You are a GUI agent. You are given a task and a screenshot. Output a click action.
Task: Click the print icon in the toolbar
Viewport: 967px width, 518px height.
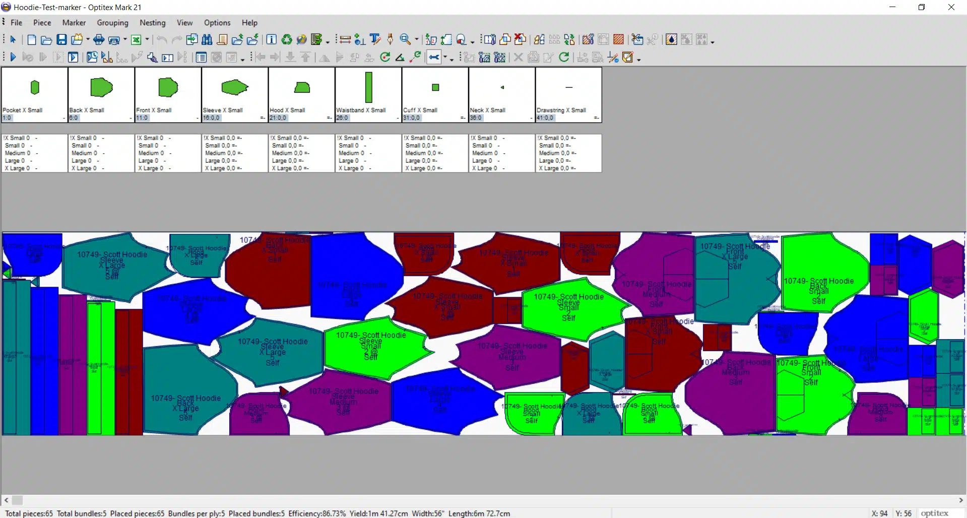99,40
